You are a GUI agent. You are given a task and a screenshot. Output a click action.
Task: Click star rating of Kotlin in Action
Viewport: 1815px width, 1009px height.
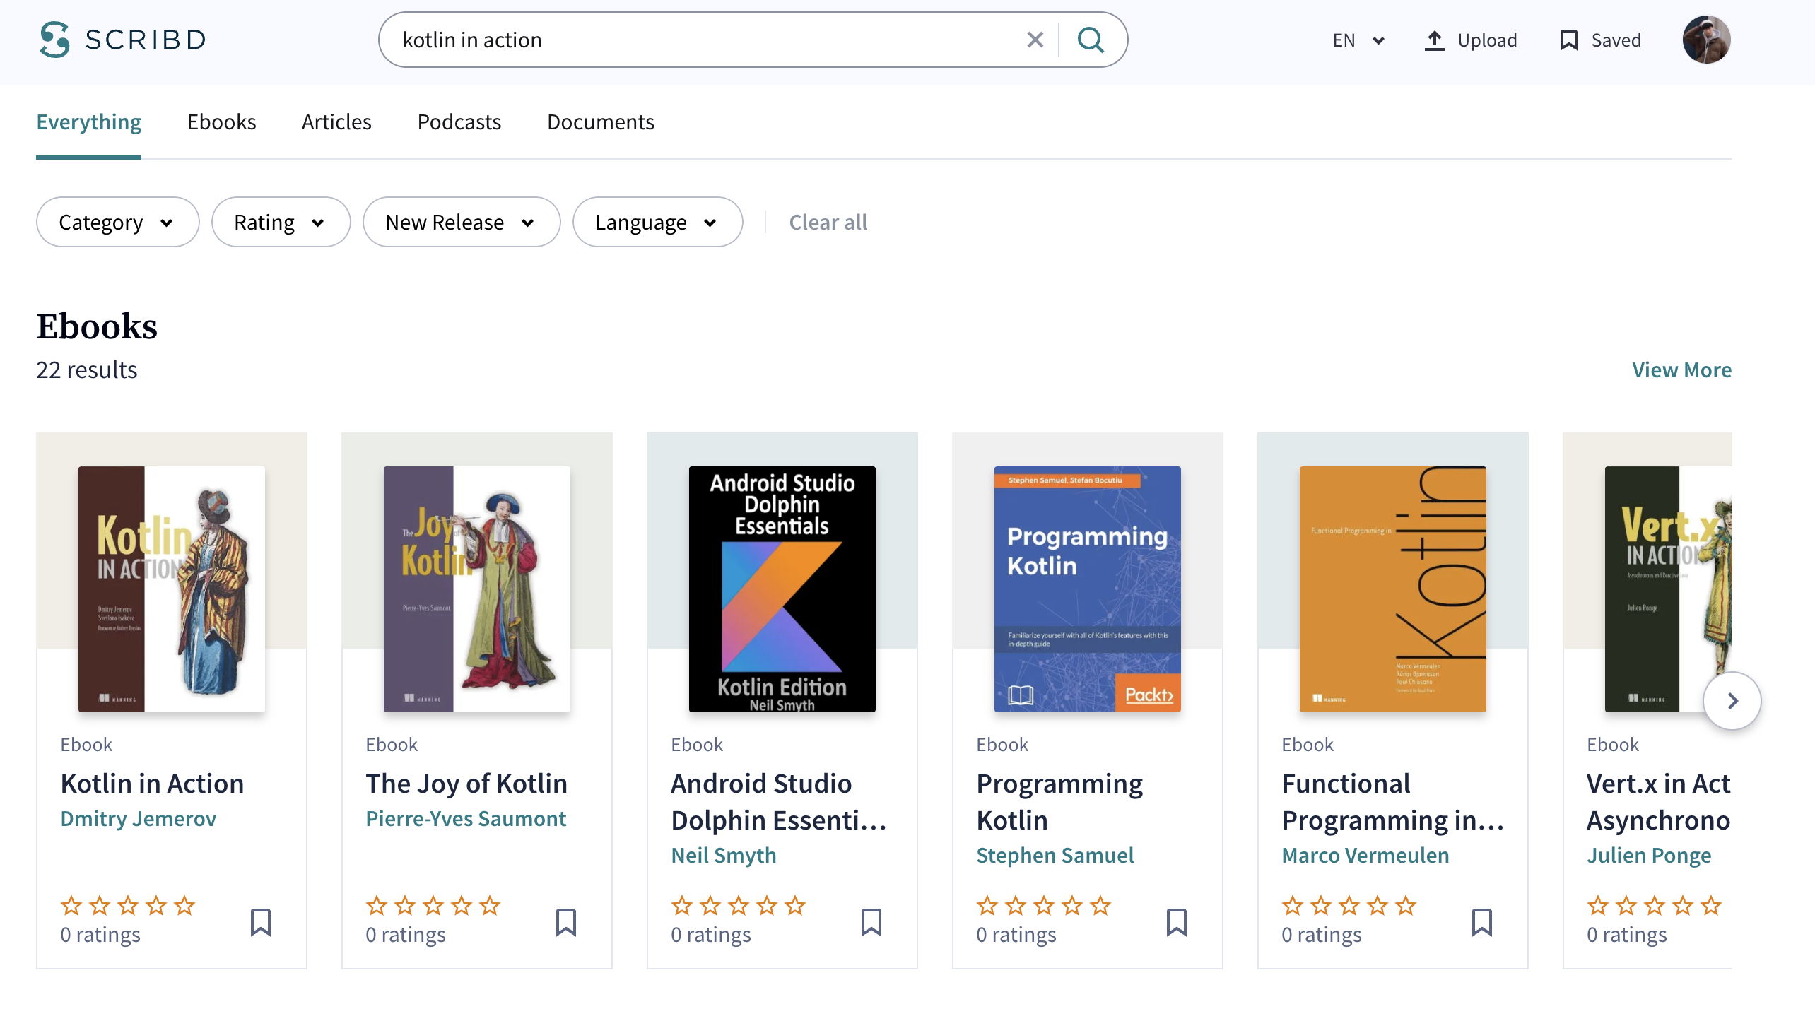point(128,905)
